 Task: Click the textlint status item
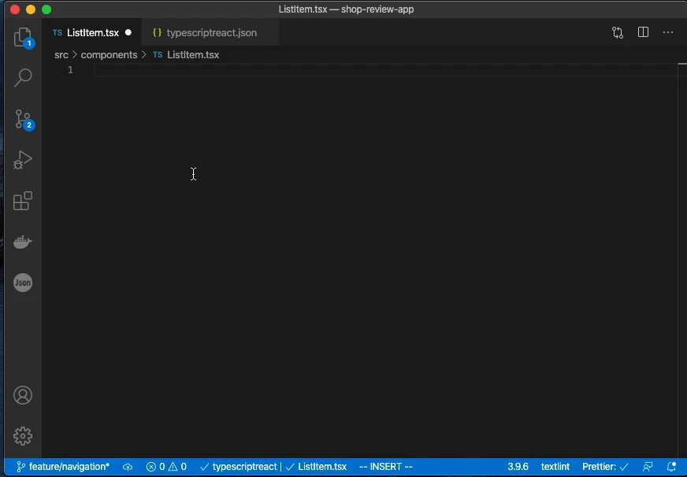click(x=555, y=467)
